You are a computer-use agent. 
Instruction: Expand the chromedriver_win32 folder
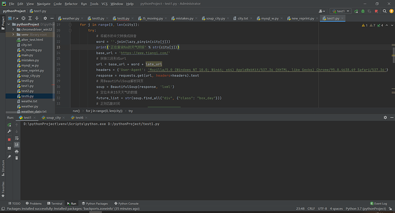pyautogui.click(x=13, y=29)
